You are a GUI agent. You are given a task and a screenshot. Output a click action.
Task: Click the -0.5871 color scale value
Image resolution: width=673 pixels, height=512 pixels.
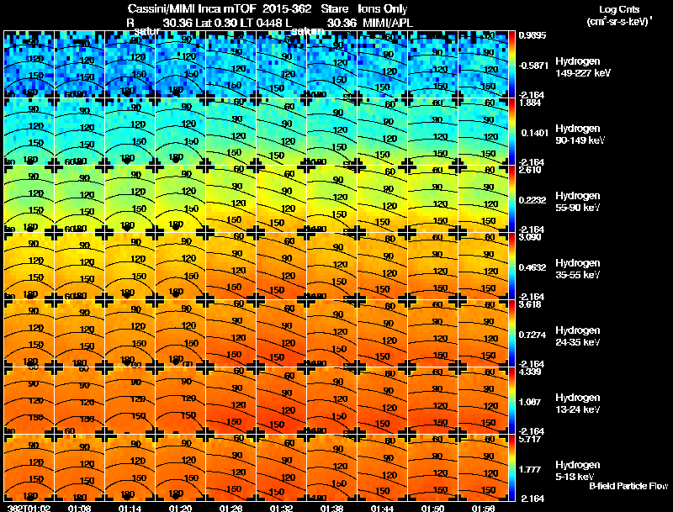tap(533, 66)
